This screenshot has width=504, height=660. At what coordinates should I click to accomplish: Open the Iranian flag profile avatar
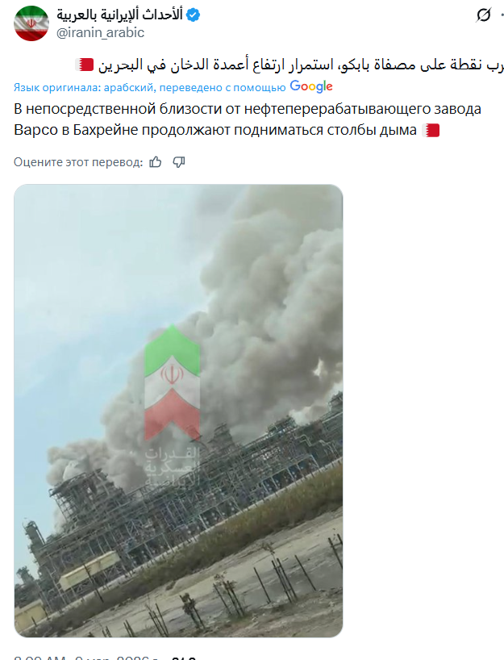[31, 23]
